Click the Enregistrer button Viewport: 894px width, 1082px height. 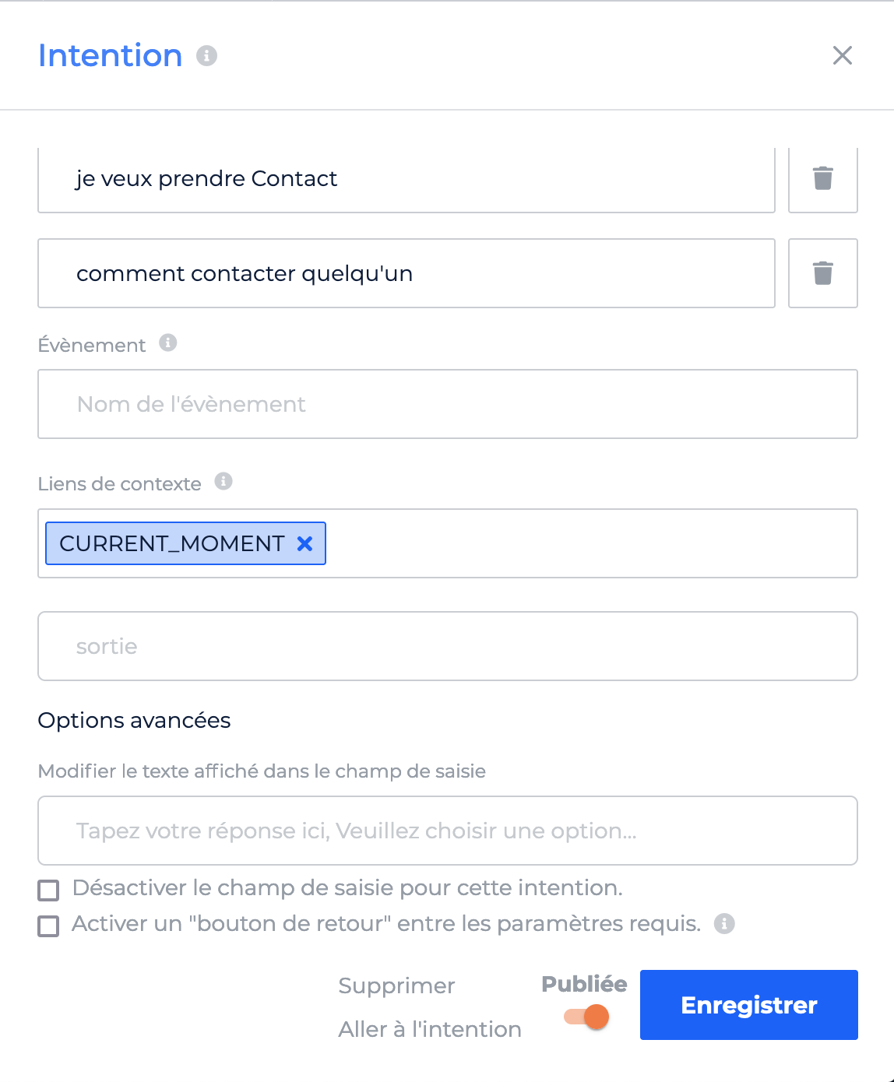point(749,1005)
